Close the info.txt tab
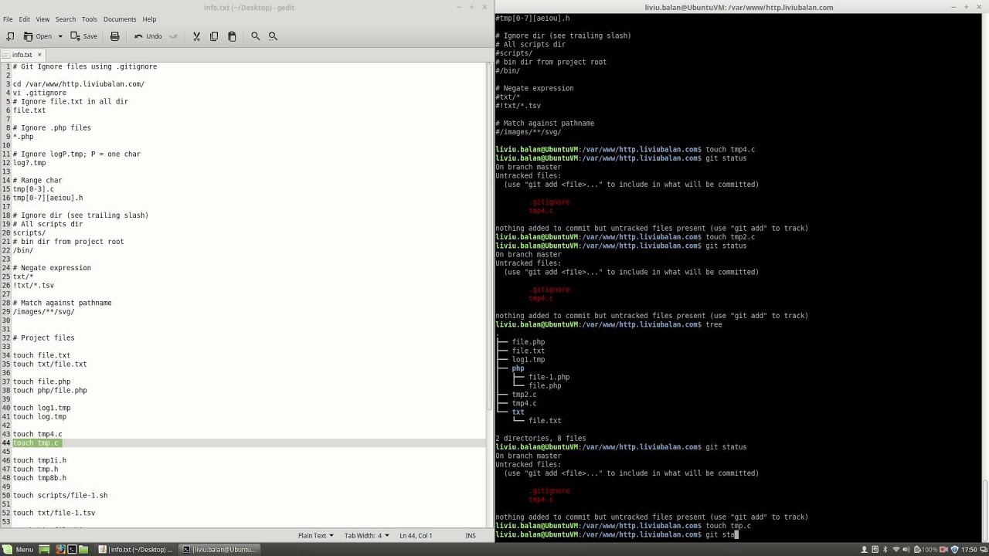This screenshot has width=989, height=556. 39,55
